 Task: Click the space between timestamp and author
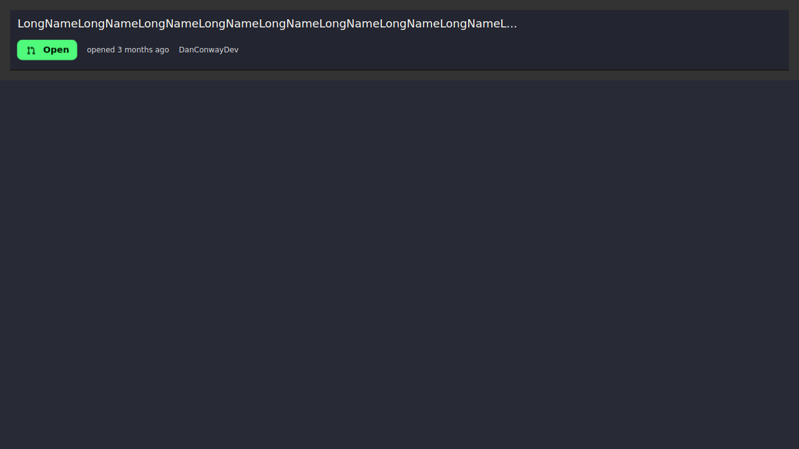pyautogui.click(x=174, y=50)
